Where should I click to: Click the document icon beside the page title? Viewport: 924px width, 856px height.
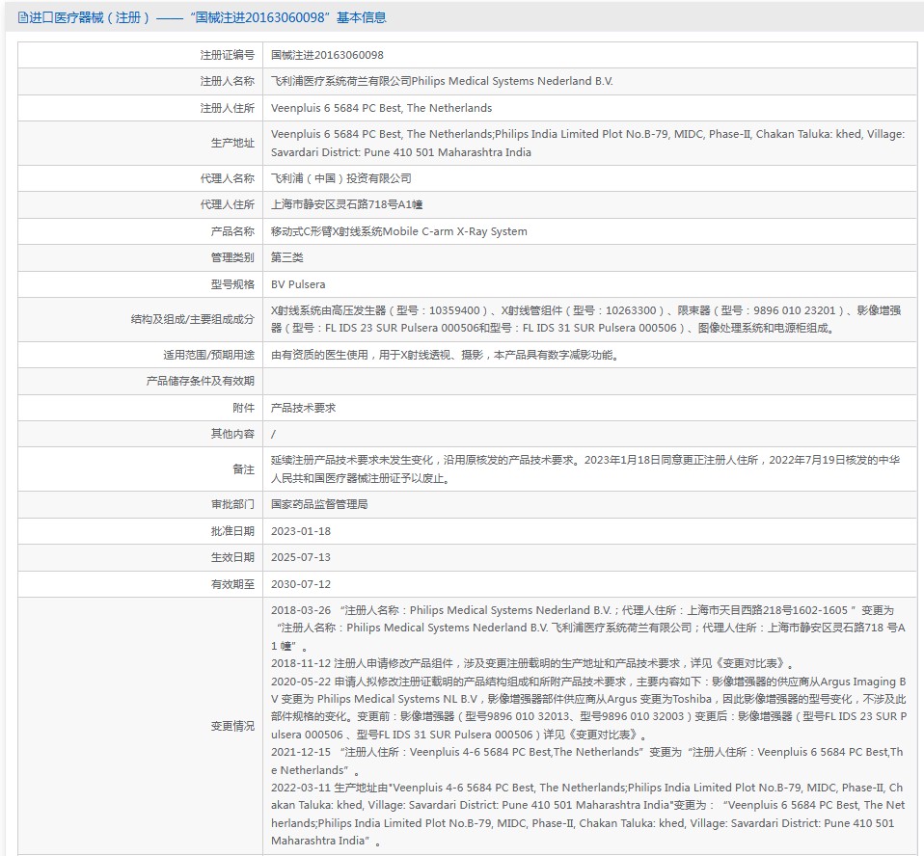tap(22, 17)
